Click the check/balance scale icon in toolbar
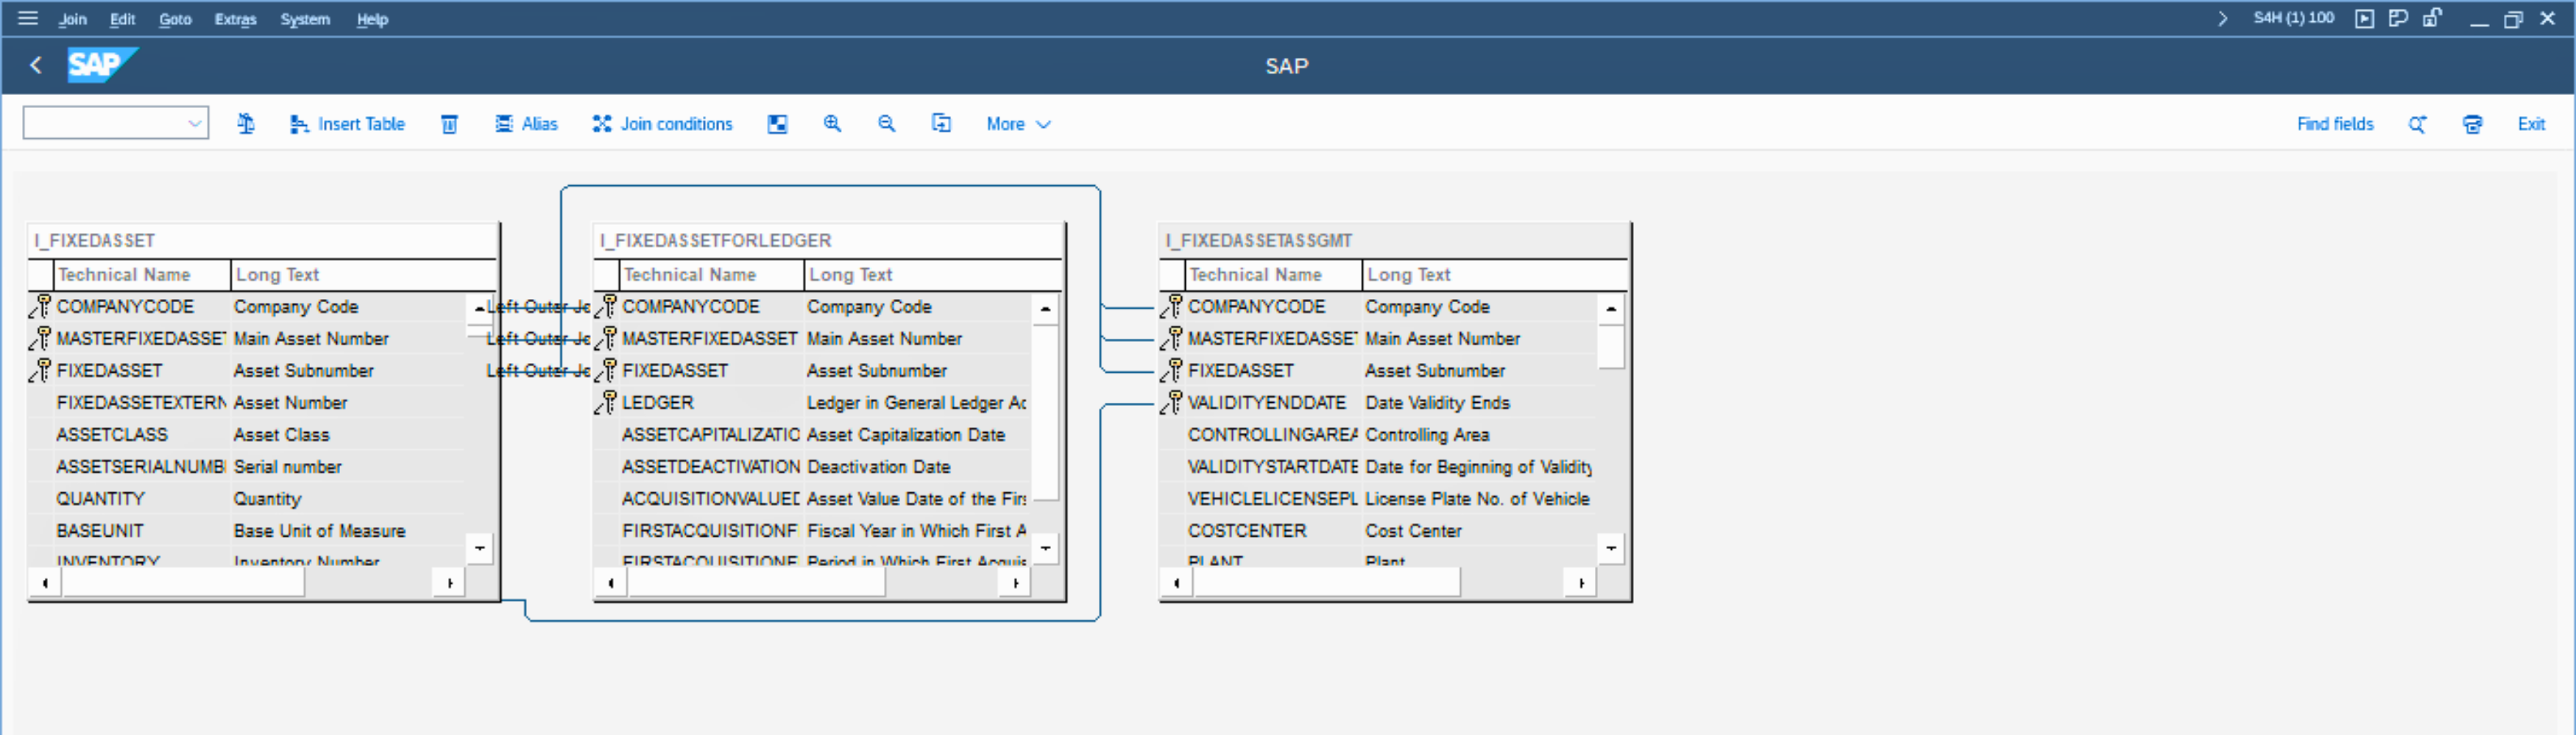This screenshot has height=735, width=2576. [245, 123]
